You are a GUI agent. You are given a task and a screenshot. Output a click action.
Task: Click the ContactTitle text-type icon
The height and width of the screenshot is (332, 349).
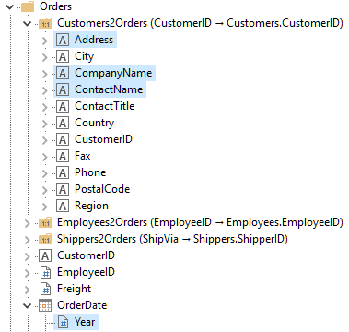point(63,106)
